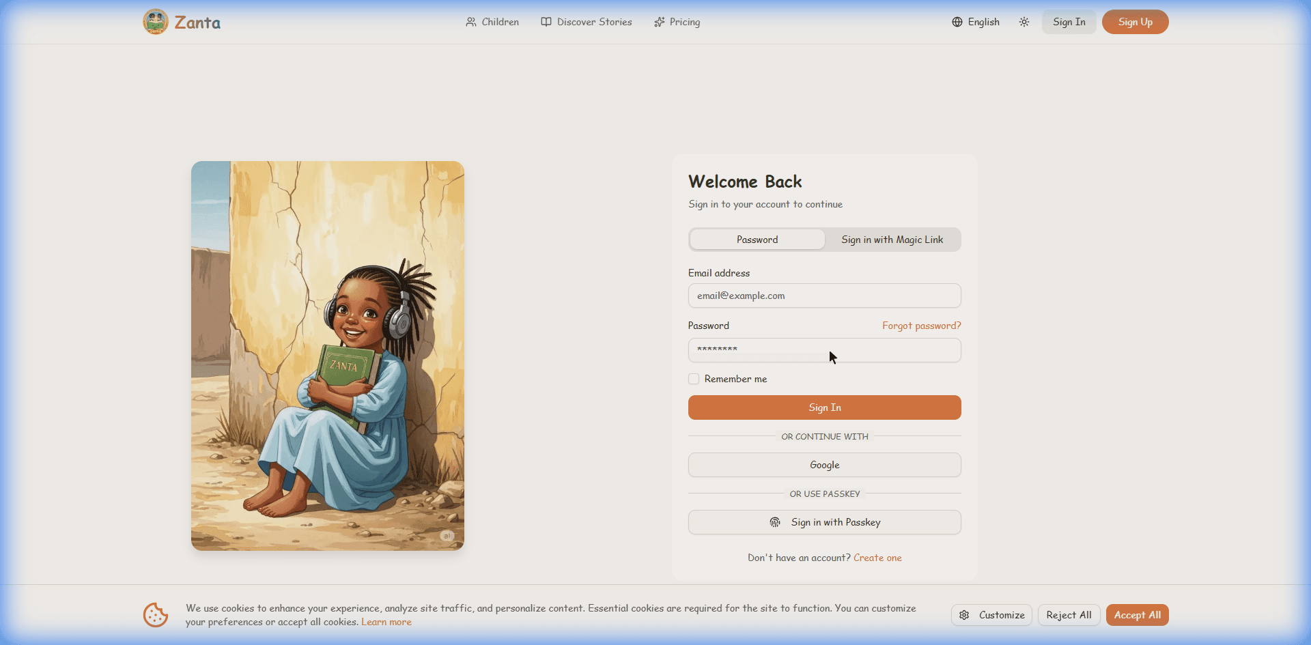Click the globe language icon

tap(957, 22)
